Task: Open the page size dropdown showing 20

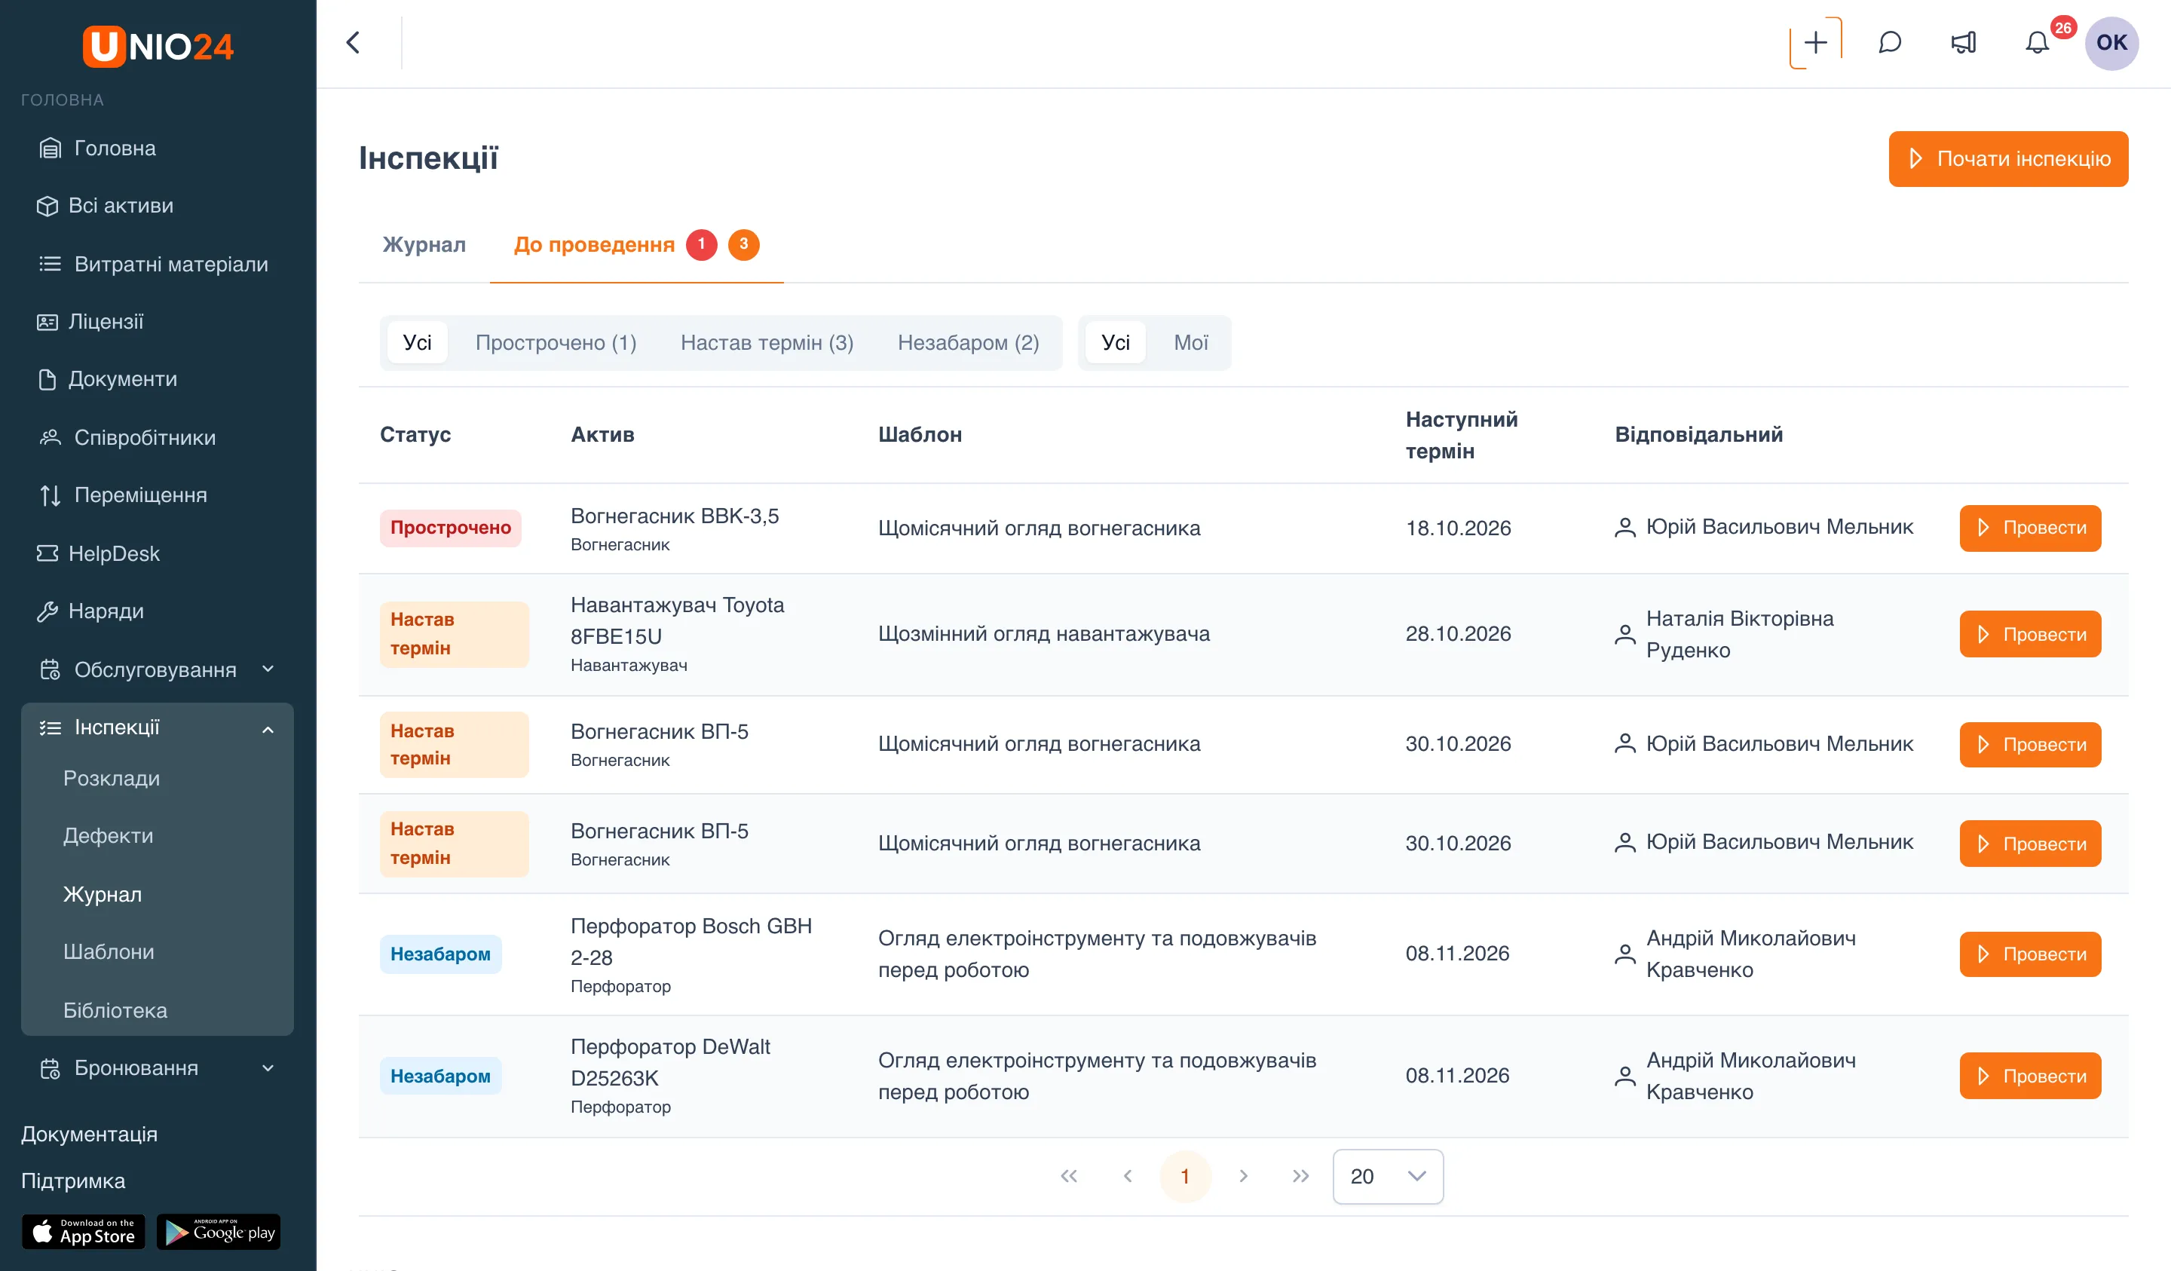Action: [1387, 1176]
